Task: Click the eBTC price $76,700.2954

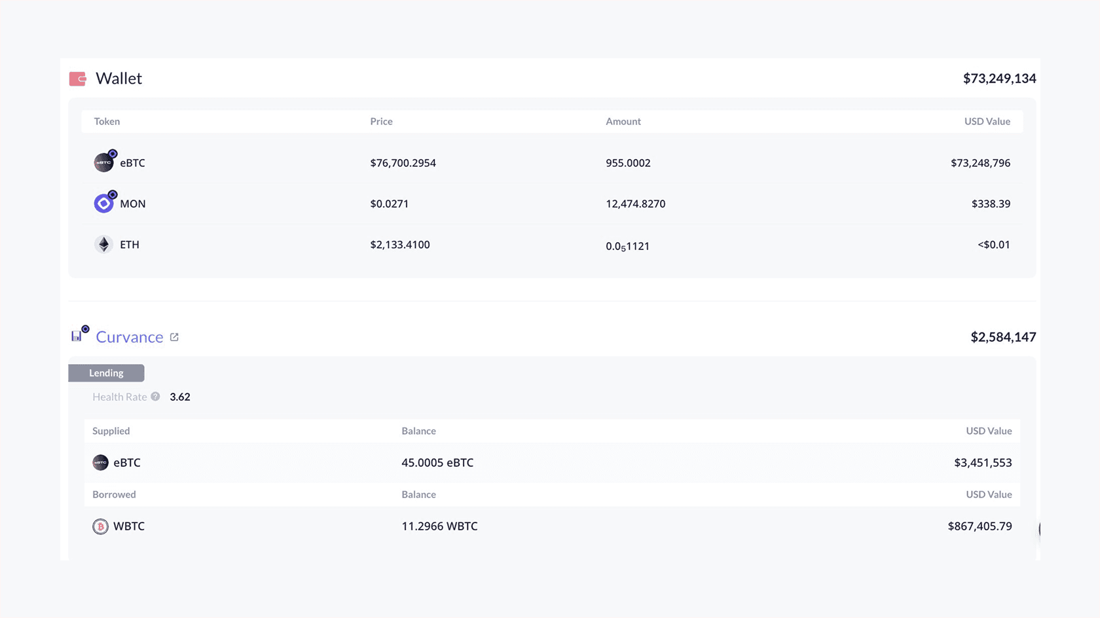Action: [403, 163]
